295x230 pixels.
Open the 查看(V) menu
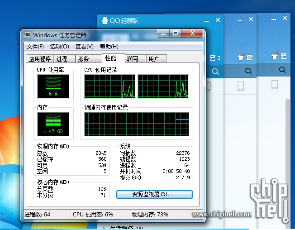click(x=85, y=47)
